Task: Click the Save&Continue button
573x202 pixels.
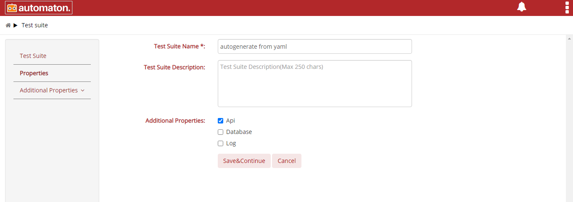Action: pos(244,161)
